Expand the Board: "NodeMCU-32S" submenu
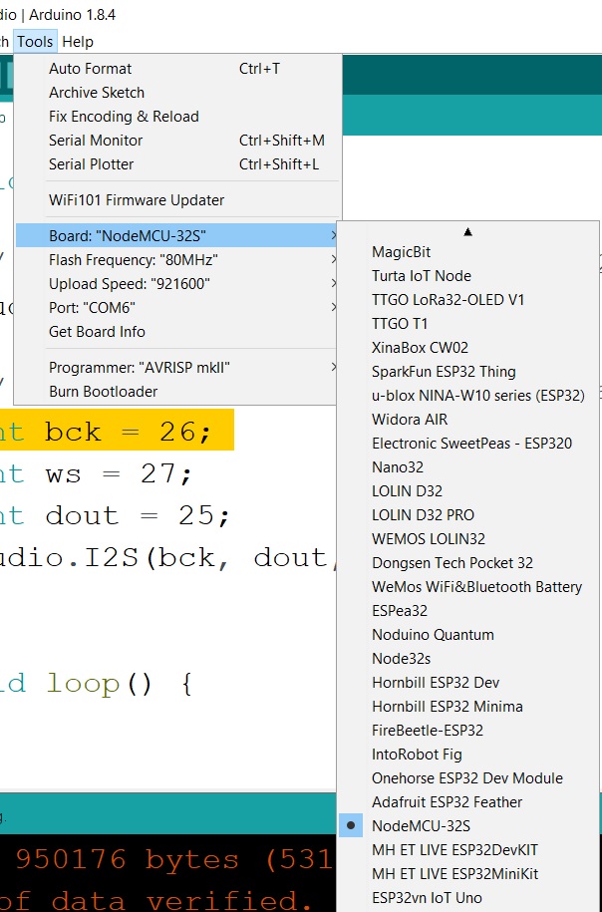 coord(176,236)
